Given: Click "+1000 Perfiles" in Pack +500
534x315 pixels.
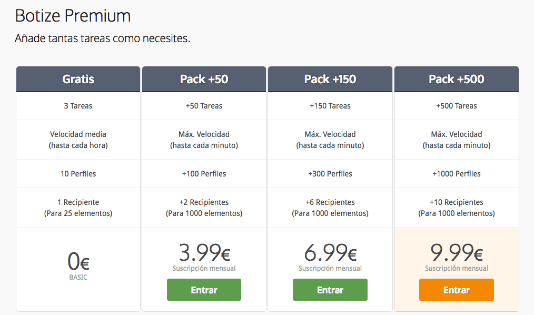Looking at the screenshot, I should [x=456, y=174].
